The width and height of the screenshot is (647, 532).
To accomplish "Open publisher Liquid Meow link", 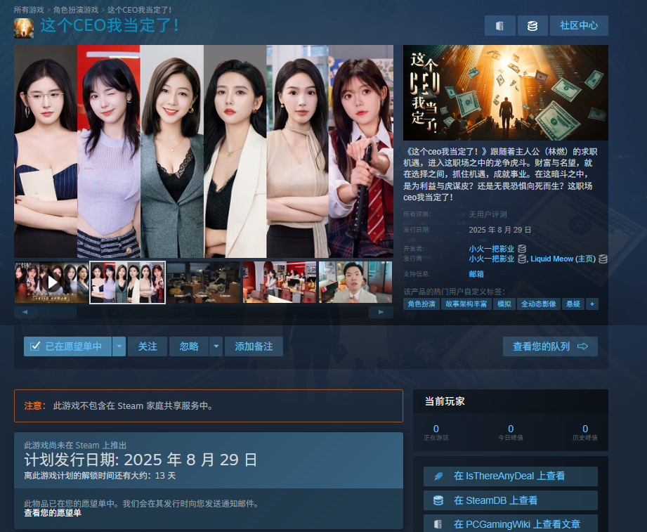I will (551, 259).
